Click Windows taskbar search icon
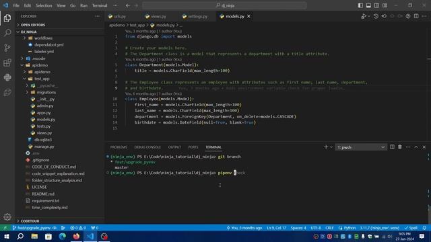Screen dimensions: 431x242 [x=20, y=237]
